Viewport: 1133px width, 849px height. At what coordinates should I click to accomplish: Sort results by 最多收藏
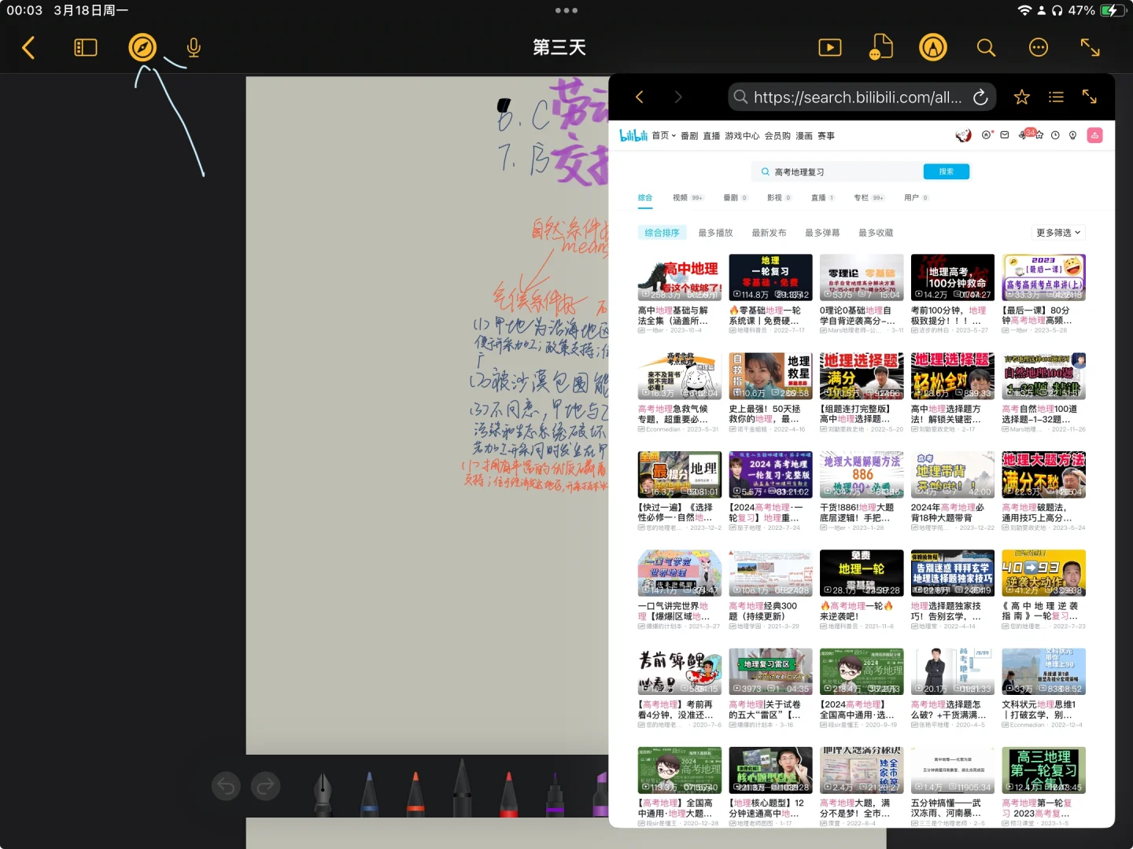[876, 233]
